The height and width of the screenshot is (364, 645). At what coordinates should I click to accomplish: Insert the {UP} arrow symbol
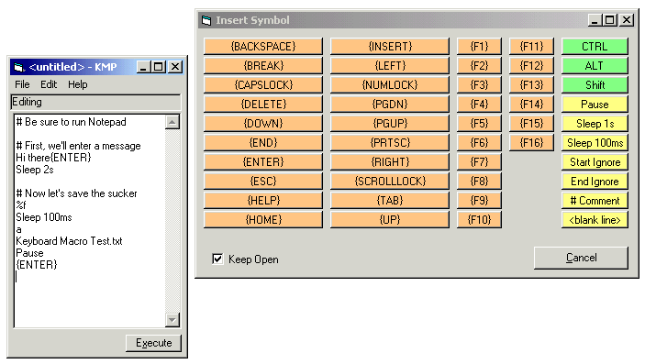(x=390, y=220)
